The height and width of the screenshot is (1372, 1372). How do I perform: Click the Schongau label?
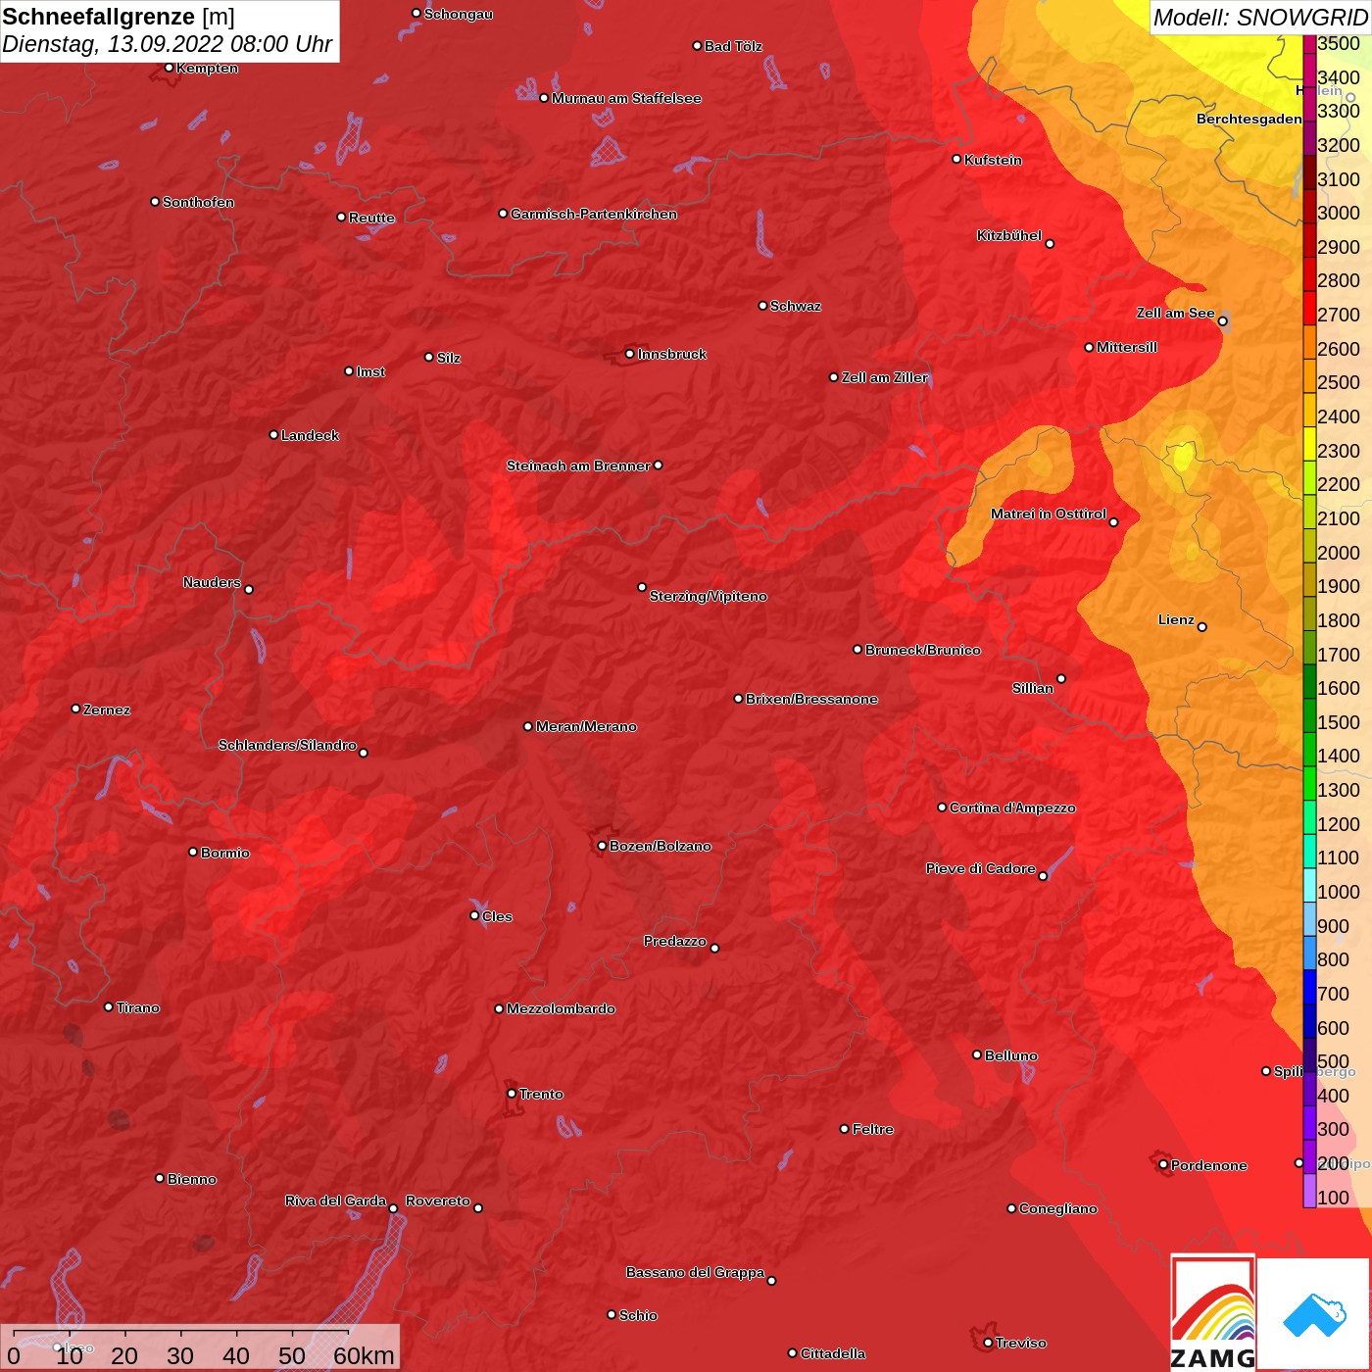[x=459, y=15]
